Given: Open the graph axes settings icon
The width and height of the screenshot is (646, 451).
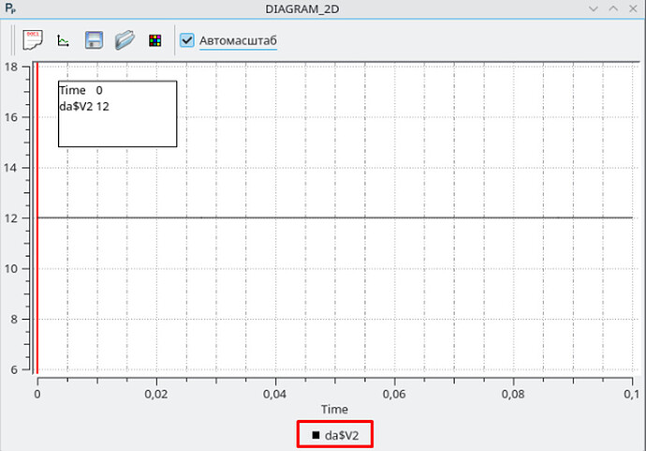Looking at the screenshot, I should click(x=63, y=40).
